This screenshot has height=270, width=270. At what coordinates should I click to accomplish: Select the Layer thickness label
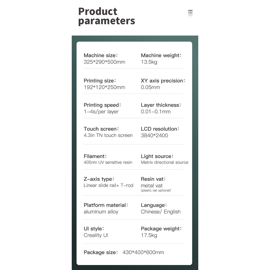pos(161,105)
